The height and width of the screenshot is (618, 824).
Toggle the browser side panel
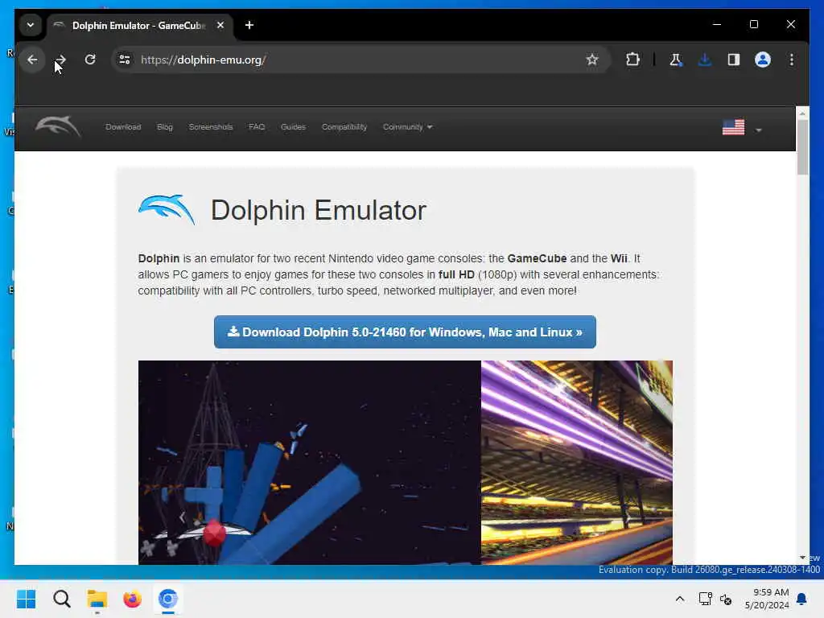click(734, 60)
